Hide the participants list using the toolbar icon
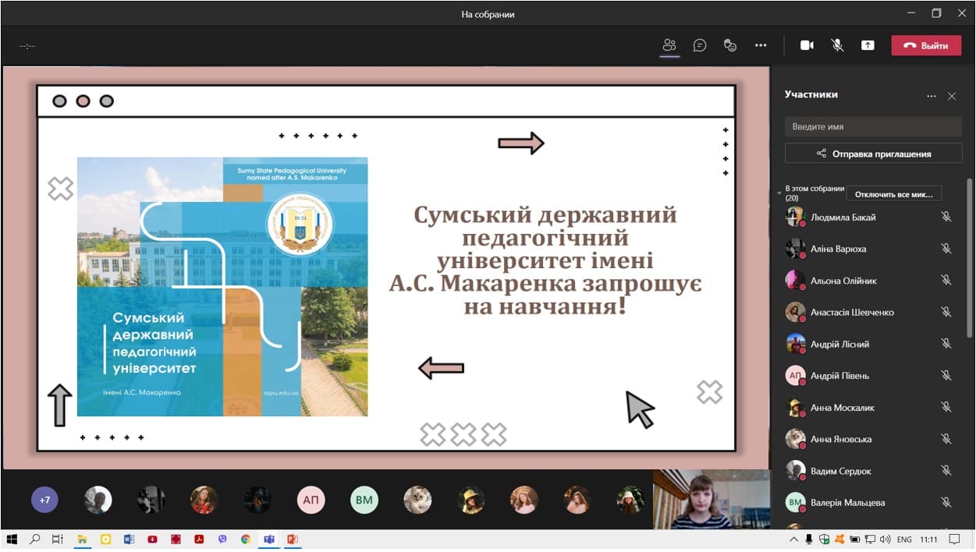 [x=669, y=45]
